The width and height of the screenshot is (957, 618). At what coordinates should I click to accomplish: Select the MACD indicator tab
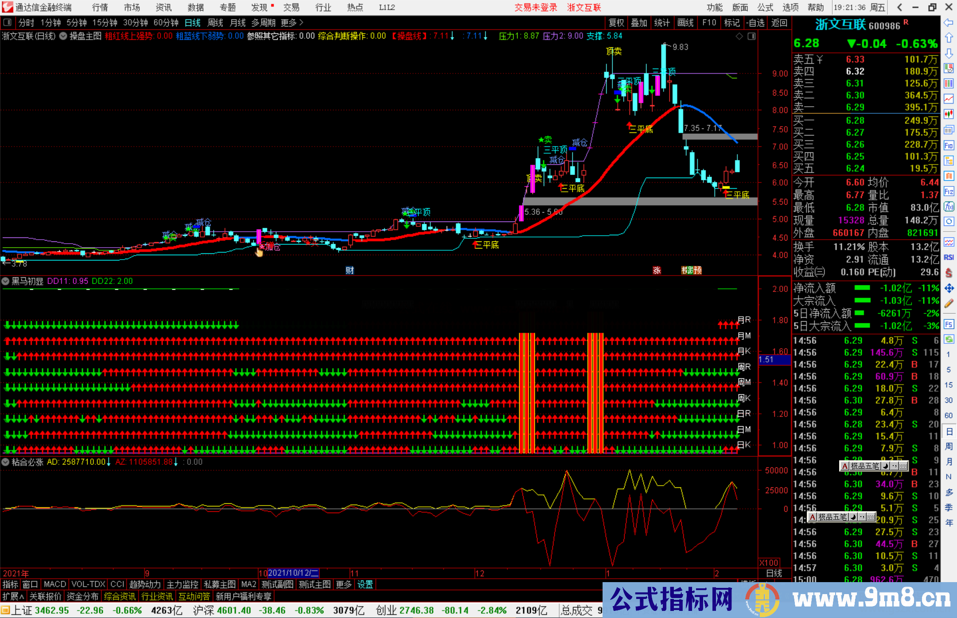(55, 584)
